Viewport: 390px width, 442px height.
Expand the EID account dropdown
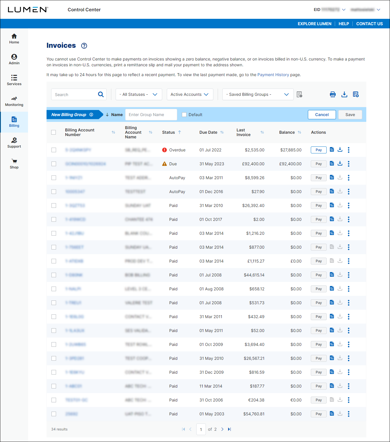[x=344, y=10]
